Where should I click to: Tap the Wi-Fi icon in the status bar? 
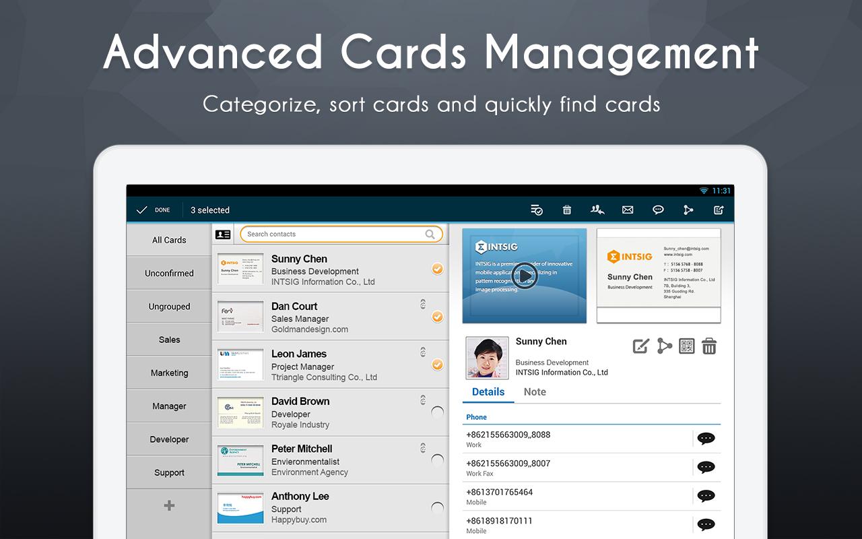pyautogui.click(x=704, y=191)
